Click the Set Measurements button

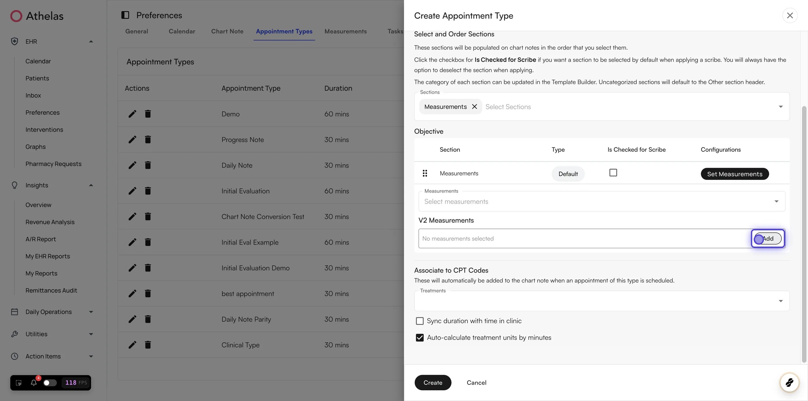click(x=735, y=174)
